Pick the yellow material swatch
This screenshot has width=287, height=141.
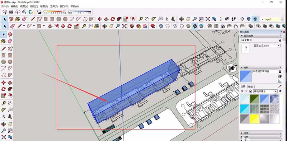[255, 119]
